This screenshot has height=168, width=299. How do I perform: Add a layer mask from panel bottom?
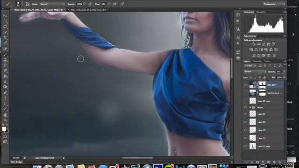pos(257,162)
